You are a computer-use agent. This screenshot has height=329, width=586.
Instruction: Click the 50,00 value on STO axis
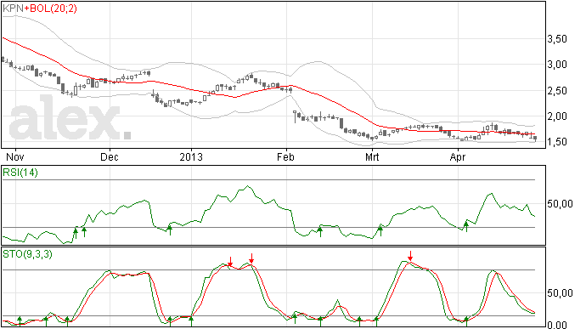[x=560, y=293]
